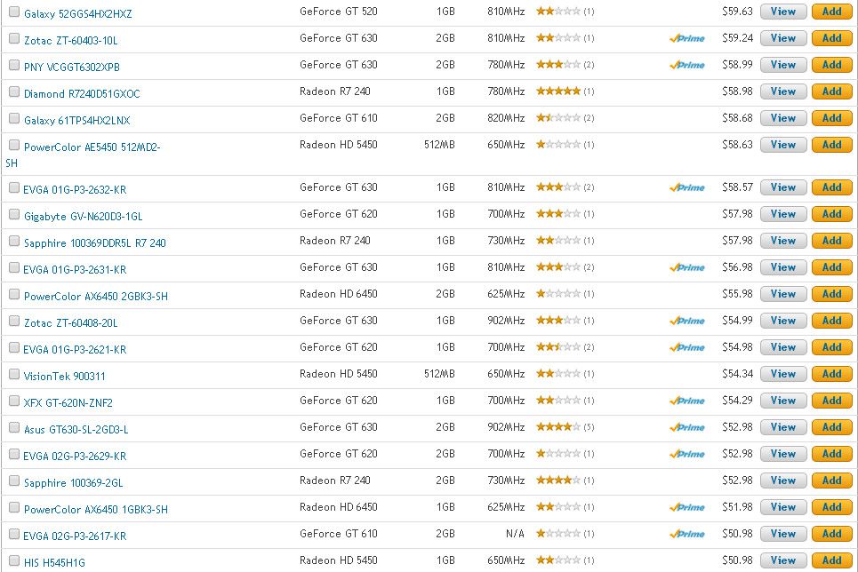858x572 pixels.
Task: Click Prime badge on PNY VCGGT6302XPB row
Action: (x=687, y=66)
